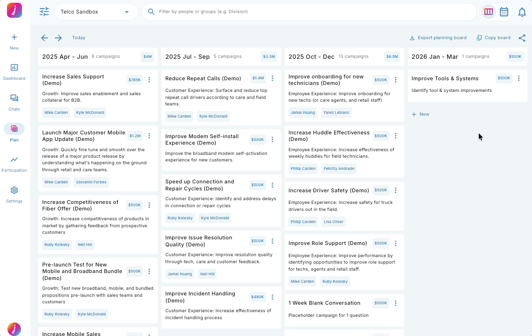Click the share board icon
This screenshot has height=336, width=532.
click(x=522, y=37)
